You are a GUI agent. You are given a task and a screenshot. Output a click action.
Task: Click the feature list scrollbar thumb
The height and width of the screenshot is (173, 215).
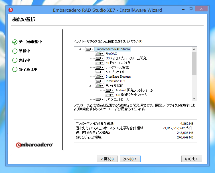pyautogui.click(x=194, y=63)
